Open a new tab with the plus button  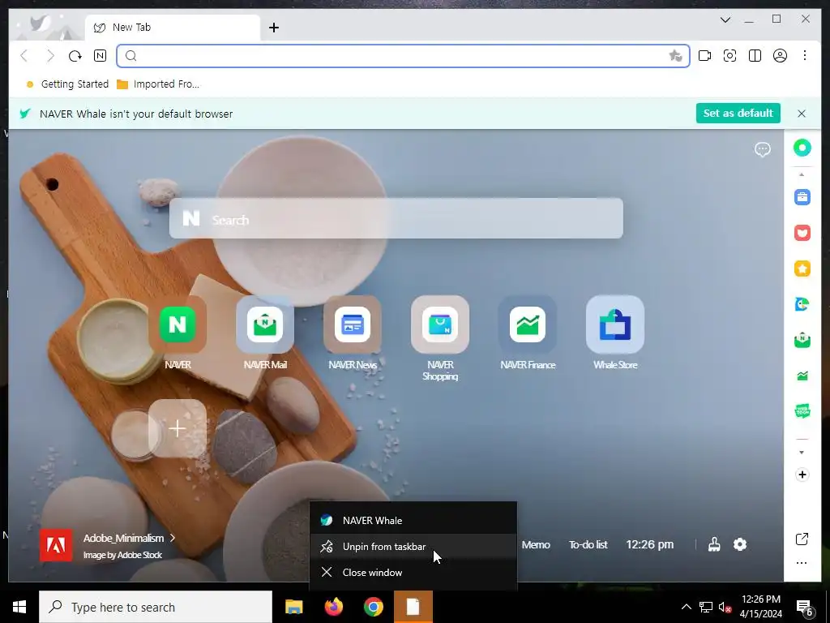point(274,28)
